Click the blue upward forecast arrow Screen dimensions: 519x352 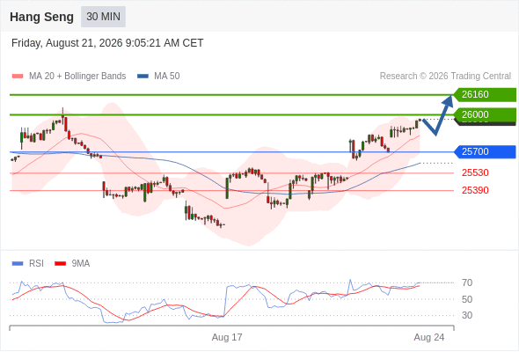point(439,115)
